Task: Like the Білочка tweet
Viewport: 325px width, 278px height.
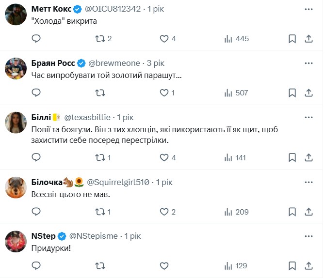Action: [x=164, y=212]
